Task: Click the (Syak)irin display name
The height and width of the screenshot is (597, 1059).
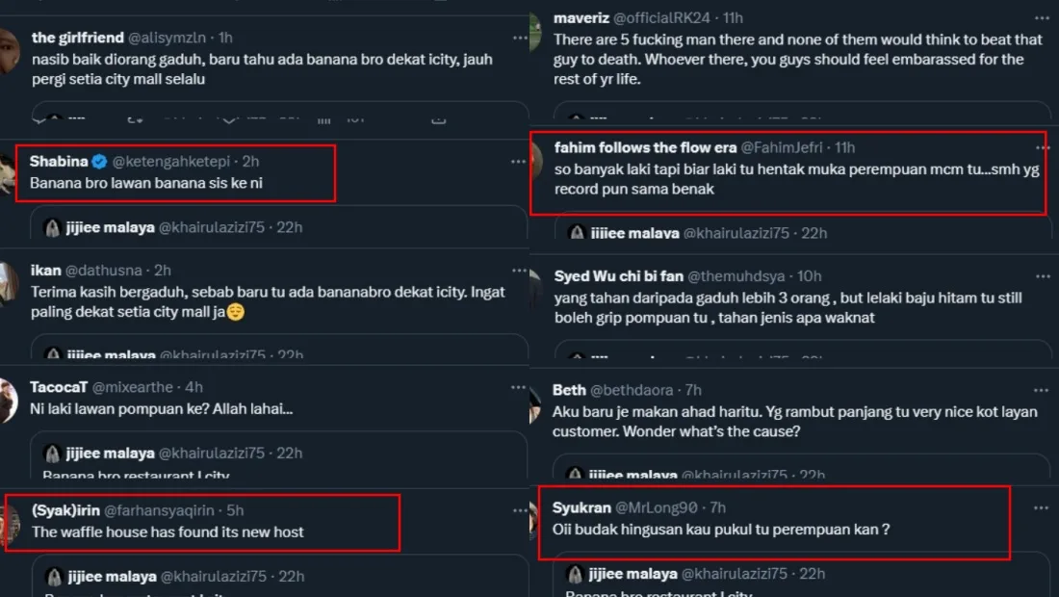Action: (x=64, y=510)
